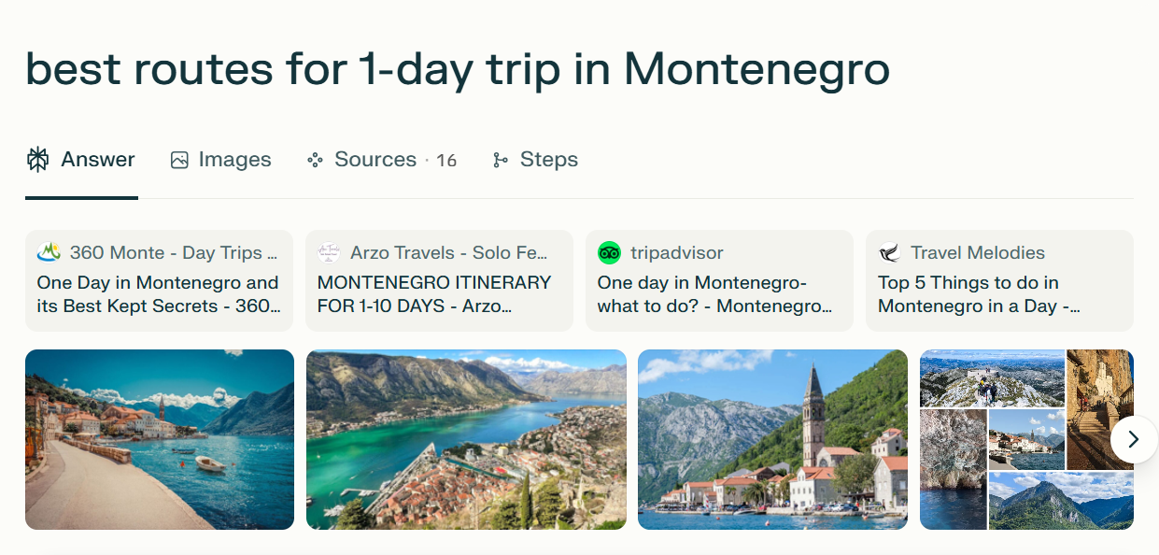Viewport: 1159px width, 555px height.
Task: Open the church bell tower photo
Action: (x=772, y=439)
